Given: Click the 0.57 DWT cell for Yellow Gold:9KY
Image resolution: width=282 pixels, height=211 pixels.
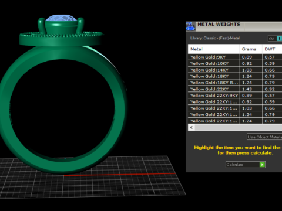Looking at the screenshot, I should 272,57.
